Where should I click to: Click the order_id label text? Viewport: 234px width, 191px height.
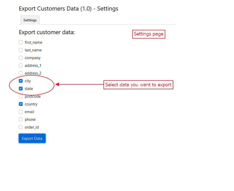32,127
